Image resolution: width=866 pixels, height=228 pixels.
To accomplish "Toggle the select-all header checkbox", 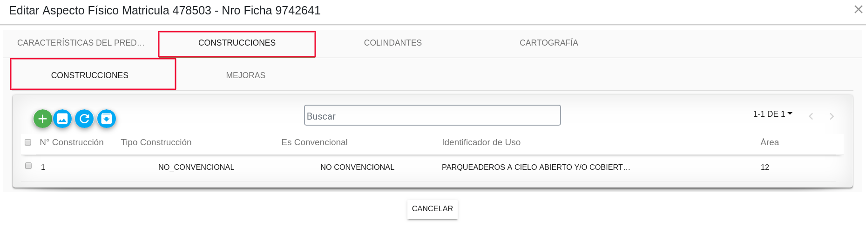I will [28, 142].
